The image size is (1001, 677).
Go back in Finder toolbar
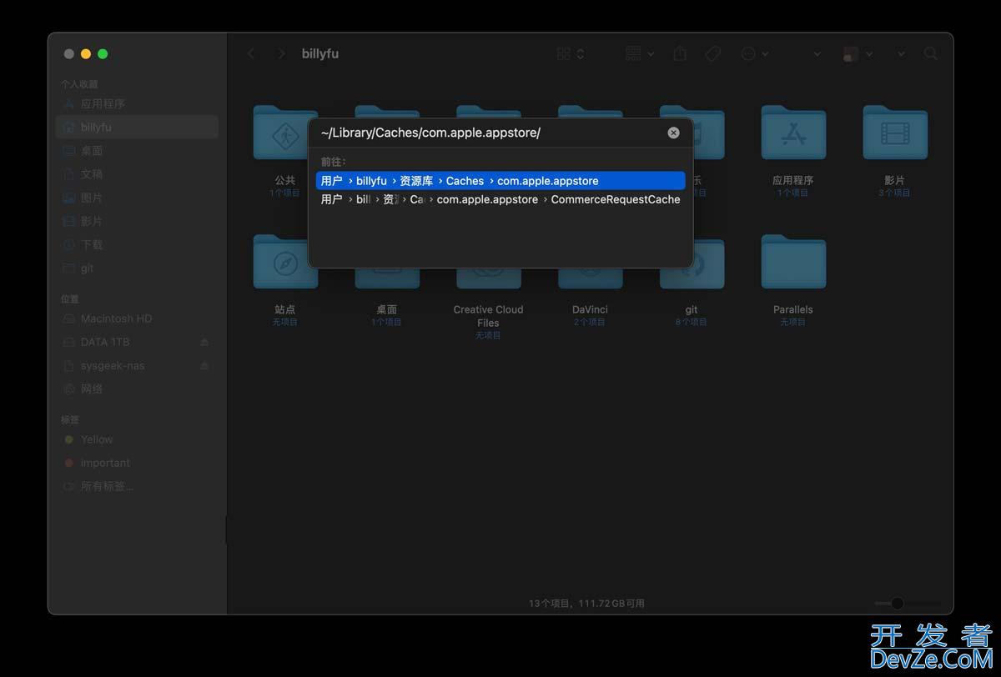(251, 53)
